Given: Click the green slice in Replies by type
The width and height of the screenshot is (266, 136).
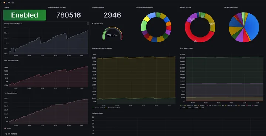Looking at the screenshot, I should 202,14.
